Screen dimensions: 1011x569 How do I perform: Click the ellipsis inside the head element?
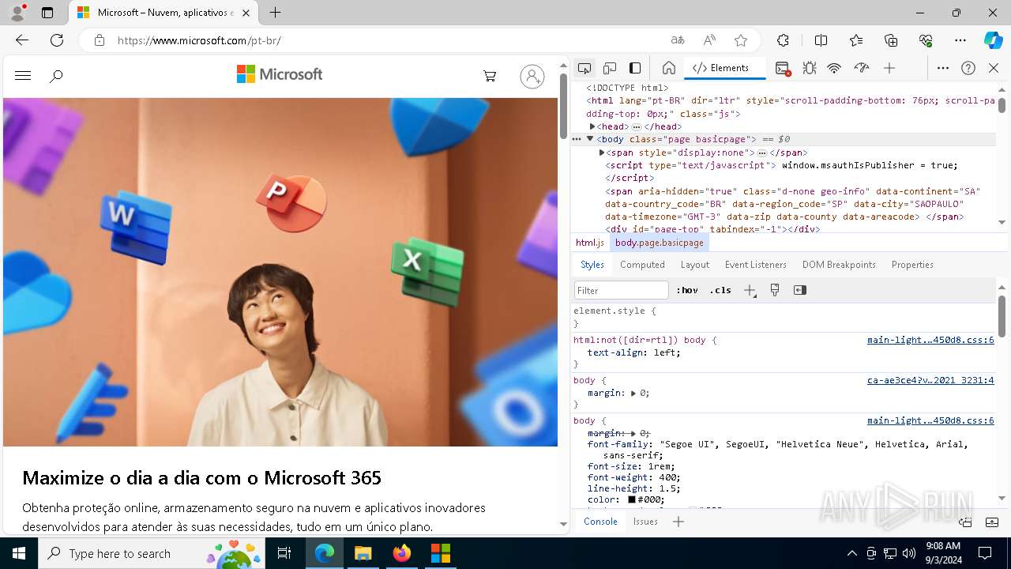pyautogui.click(x=637, y=127)
